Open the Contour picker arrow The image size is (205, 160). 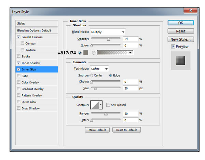[100, 105]
